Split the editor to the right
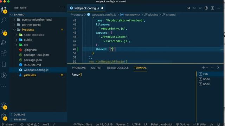This screenshot has height=126, width=225. [x=212, y=8]
